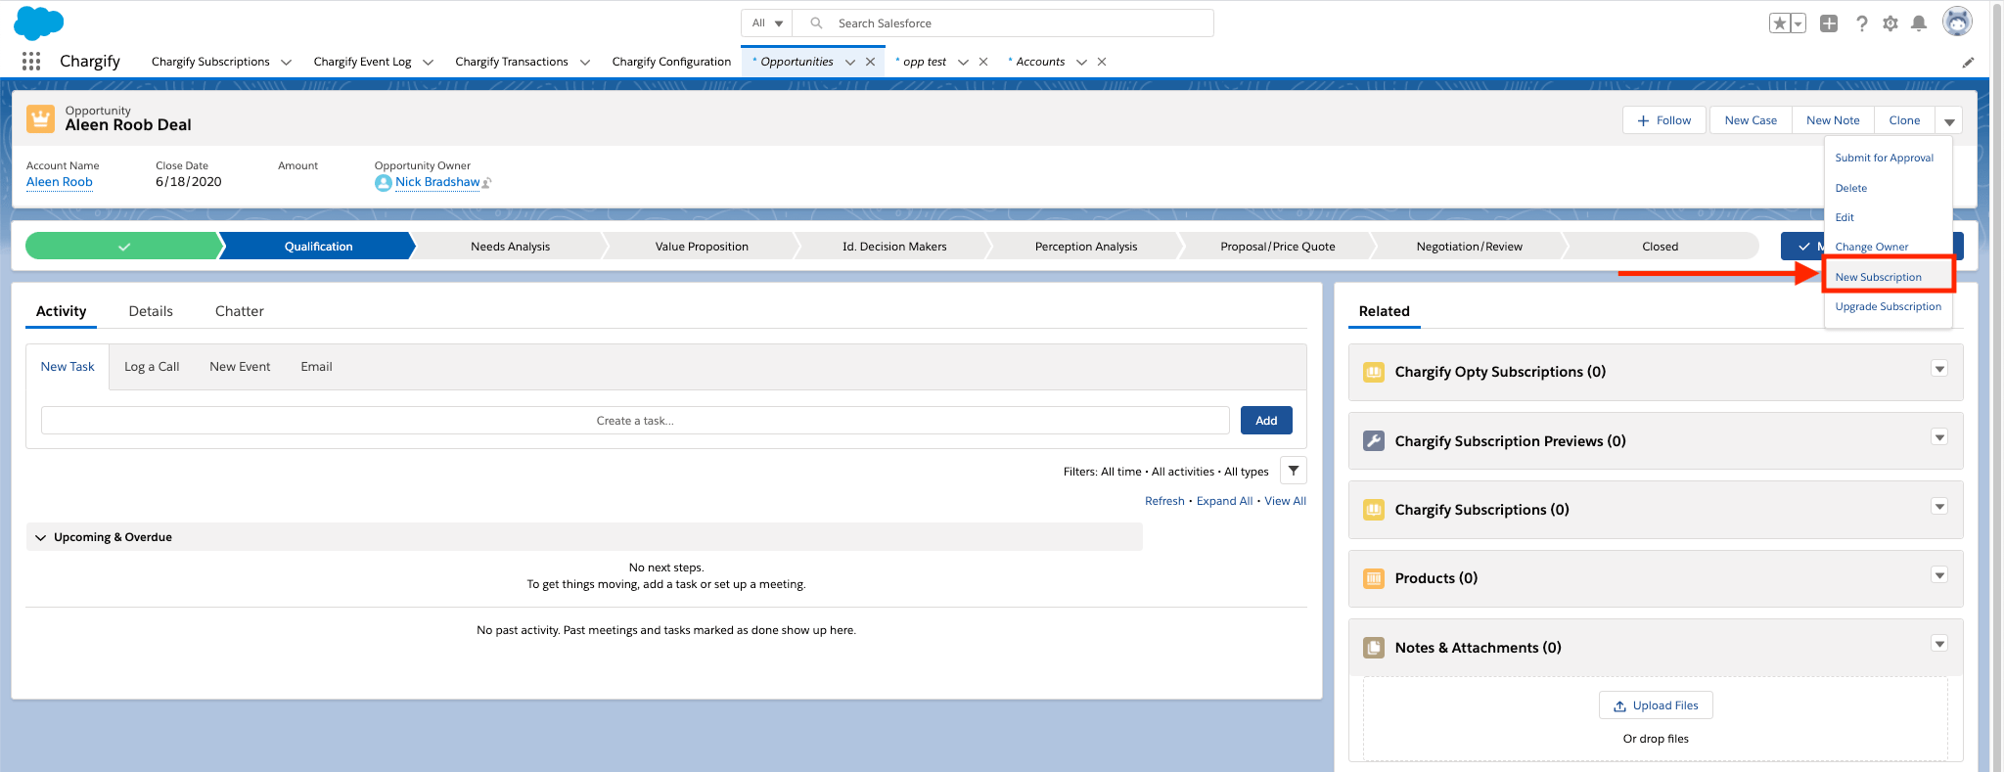
Task: Select the Needs Analysis stage in path
Action: click(x=510, y=247)
